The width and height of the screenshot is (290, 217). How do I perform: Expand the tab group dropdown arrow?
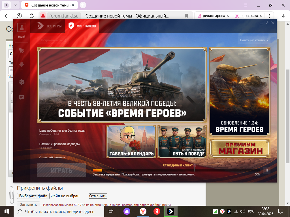pyautogui.click(x=15, y=5)
